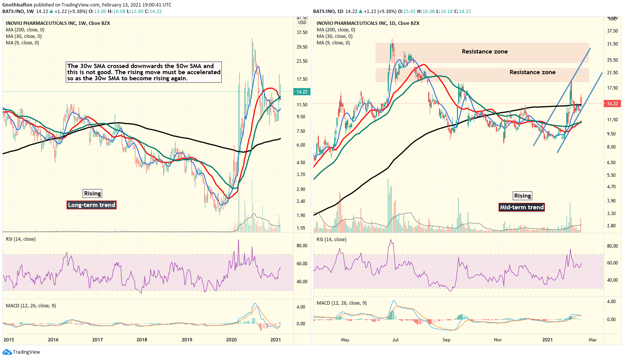Select MA (9, close, 0) on weekly chart
The width and height of the screenshot is (624, 359).
tap(22, 43)
